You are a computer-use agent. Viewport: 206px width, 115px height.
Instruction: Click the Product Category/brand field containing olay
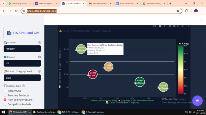(x=22, y=78)
